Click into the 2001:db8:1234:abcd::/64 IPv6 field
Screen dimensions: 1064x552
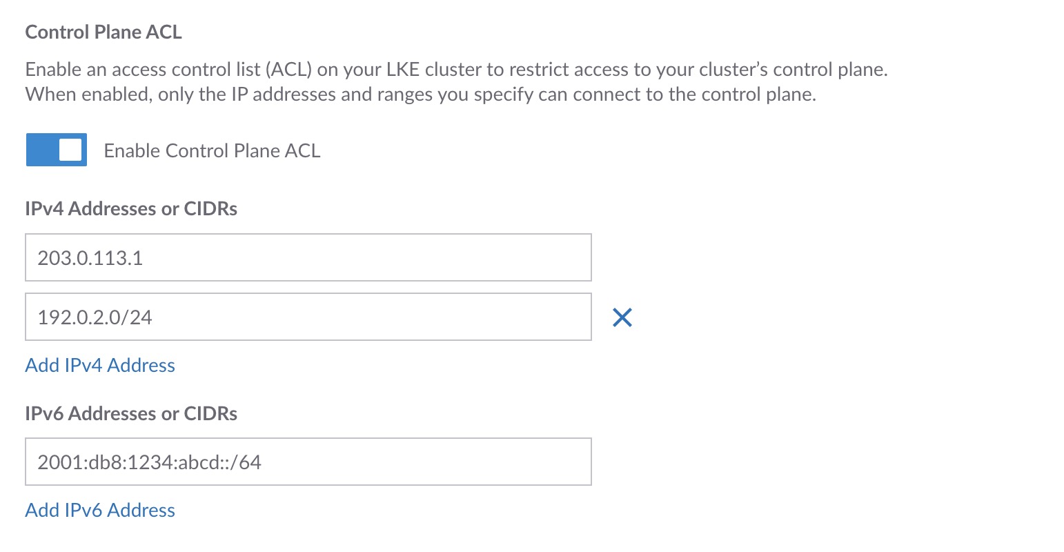point(308,462)
